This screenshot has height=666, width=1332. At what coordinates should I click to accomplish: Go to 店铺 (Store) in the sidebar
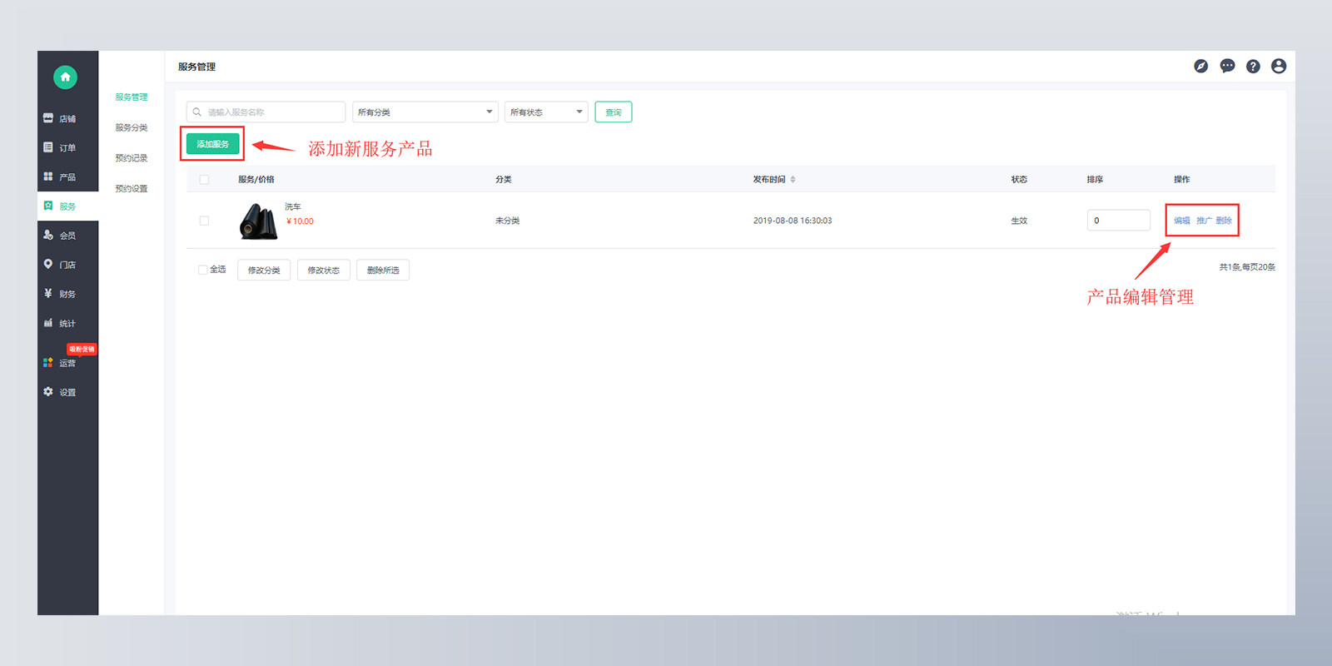pos(60,119)
